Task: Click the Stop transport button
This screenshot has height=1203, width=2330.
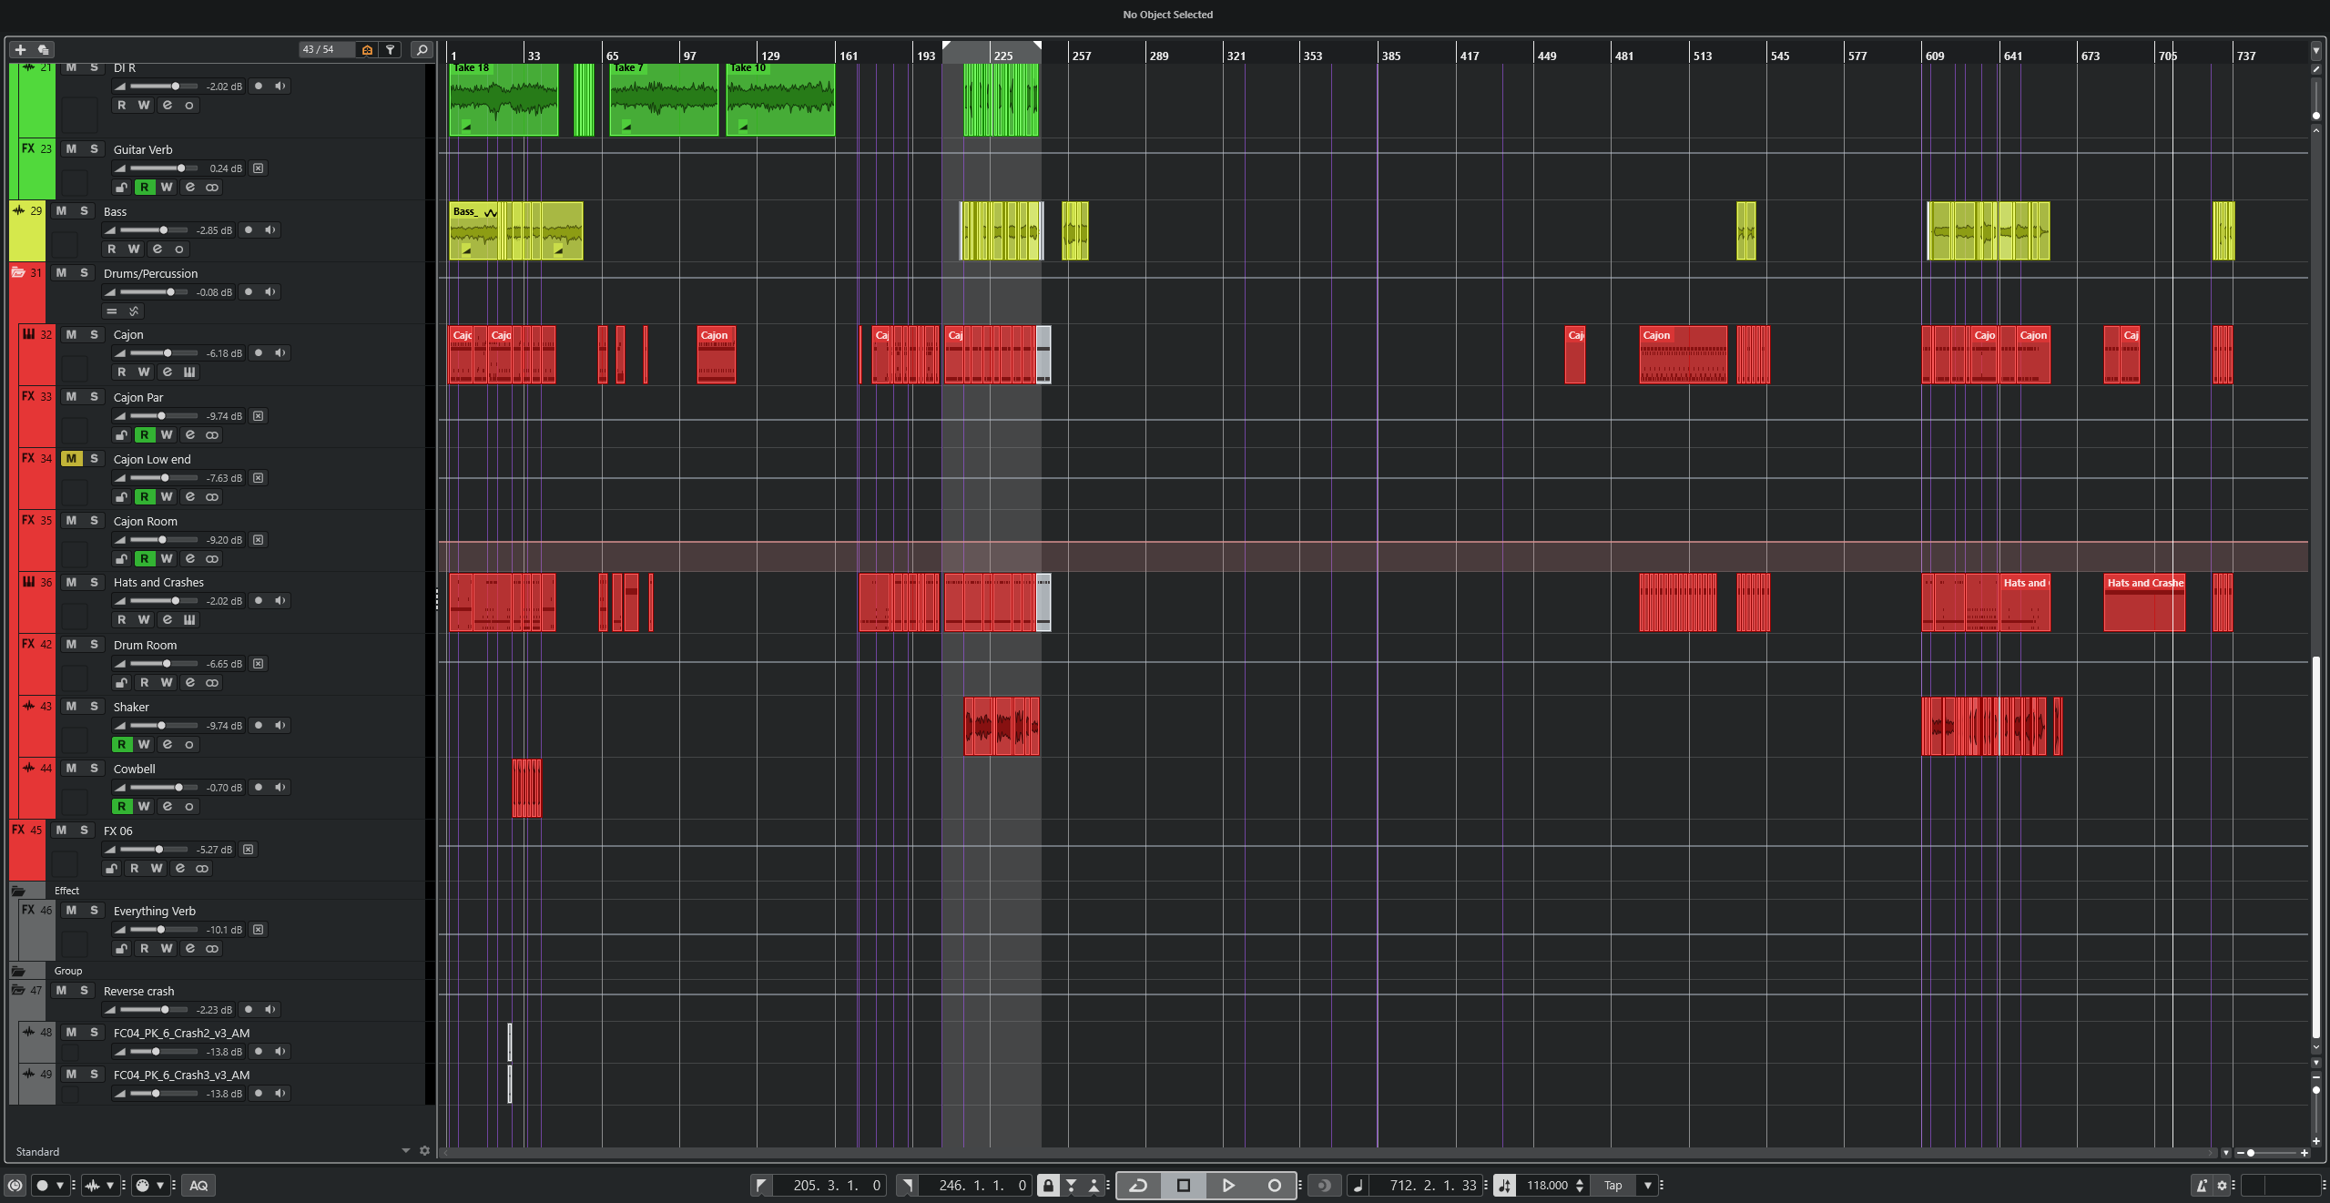Action: tap(1184, 1185)
